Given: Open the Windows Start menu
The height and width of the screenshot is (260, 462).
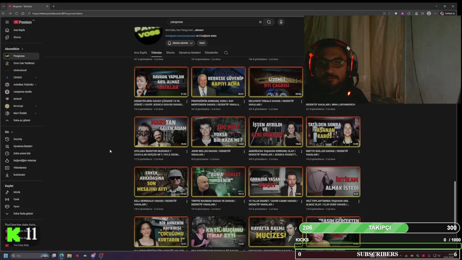Looking at the screenshot, I should (6, 256).
